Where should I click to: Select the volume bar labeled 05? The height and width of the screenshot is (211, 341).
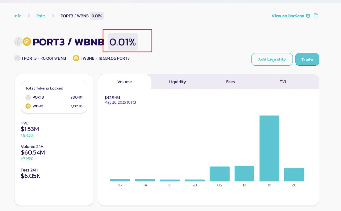(x=219, y=174)
